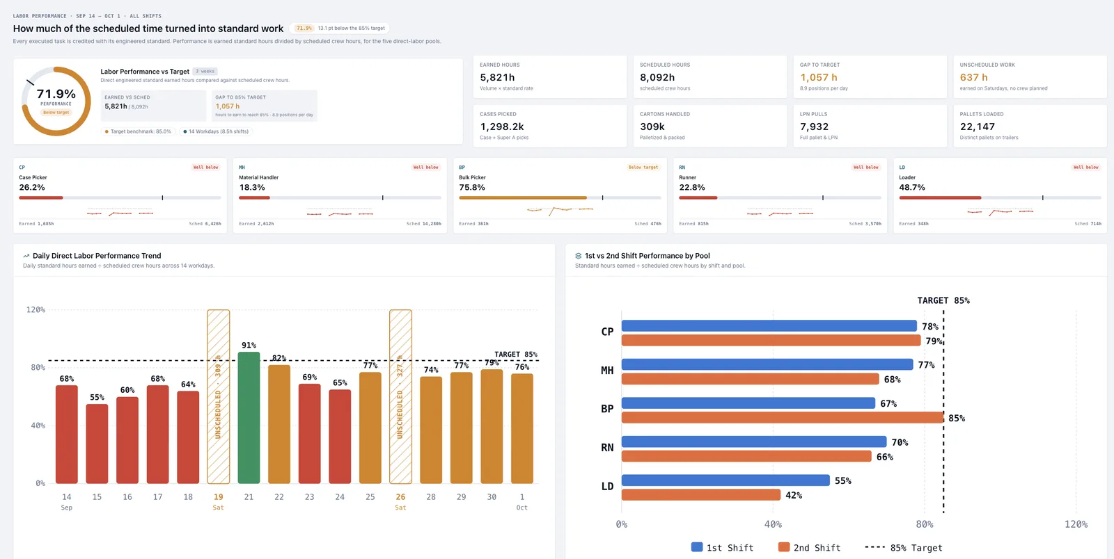
Task: Click the green 91% bar for Sep 21
Action: click(249, 418)
